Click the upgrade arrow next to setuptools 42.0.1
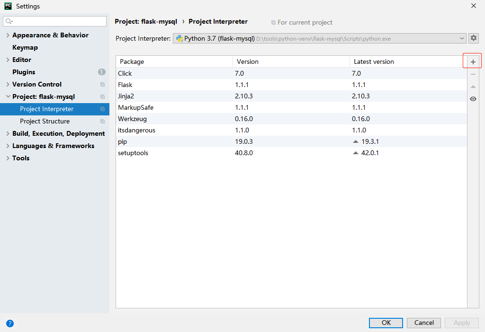This screenshot has height=332, width=485. [356, 153]
